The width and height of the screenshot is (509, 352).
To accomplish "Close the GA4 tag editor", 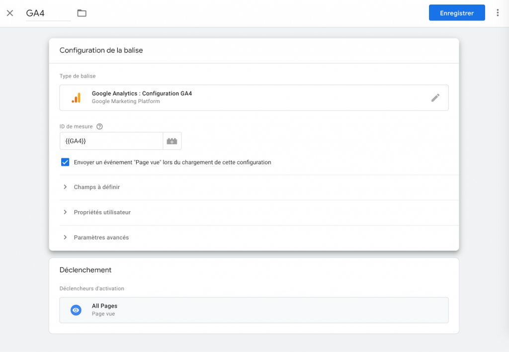I will click(x=10, y=13).
